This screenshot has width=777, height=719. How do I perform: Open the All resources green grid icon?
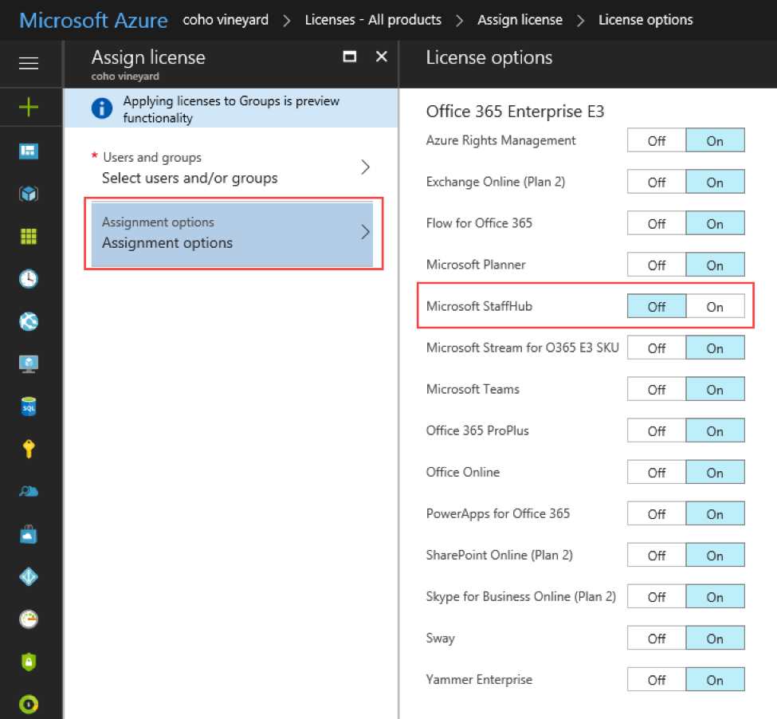[29, 237]
